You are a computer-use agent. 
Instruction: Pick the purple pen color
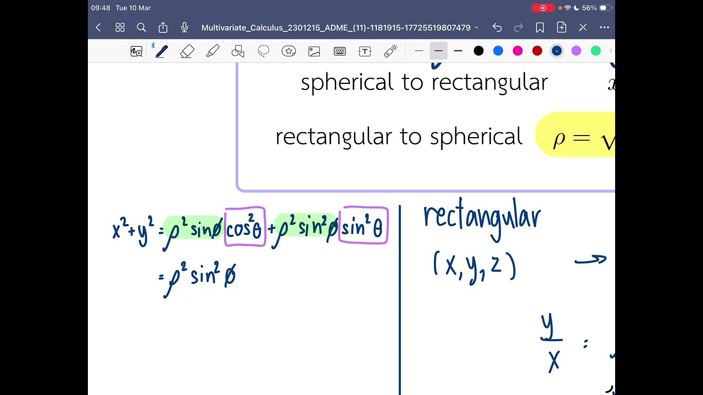click(576, 51)
